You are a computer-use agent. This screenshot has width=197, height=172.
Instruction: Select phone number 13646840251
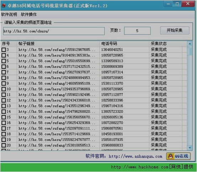coord(112,50)
